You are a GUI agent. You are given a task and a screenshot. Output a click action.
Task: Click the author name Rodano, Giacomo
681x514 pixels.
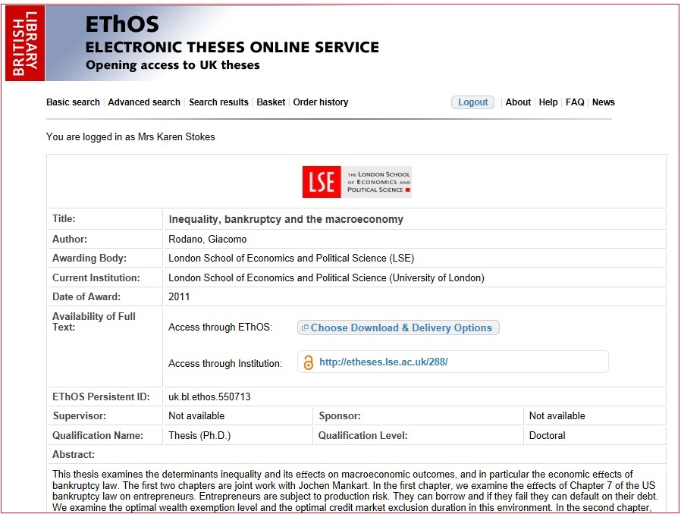coord(207,240)
